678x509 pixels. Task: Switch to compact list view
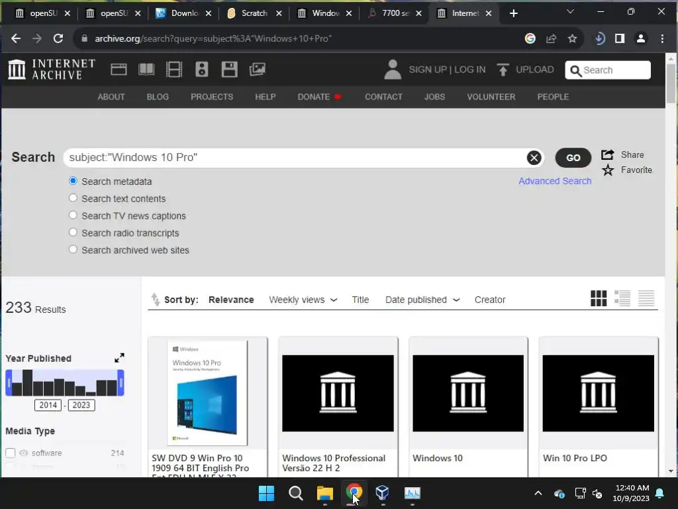pos(646,298)
